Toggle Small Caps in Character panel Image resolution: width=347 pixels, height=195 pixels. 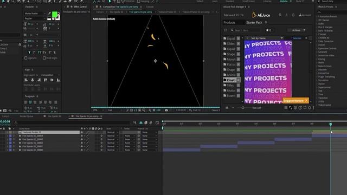[x=44, y=53]
